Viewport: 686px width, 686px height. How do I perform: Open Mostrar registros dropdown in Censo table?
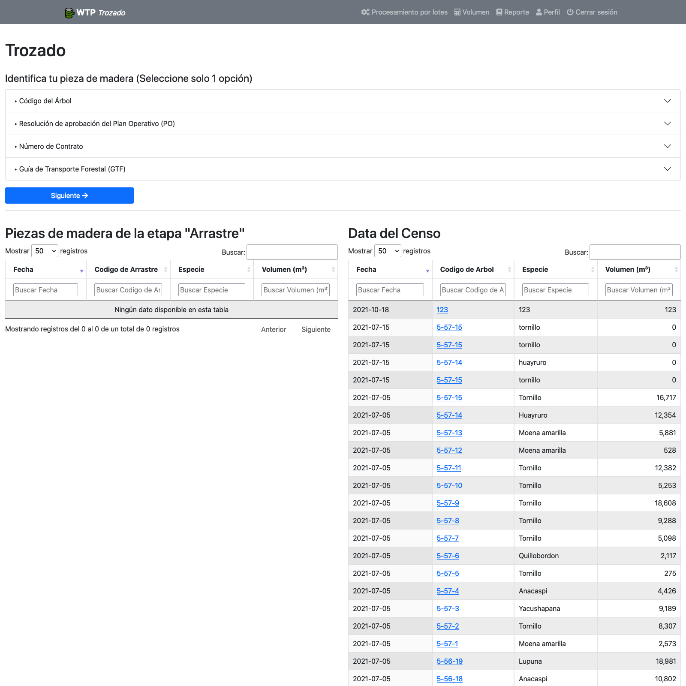(x=388, y=251)
